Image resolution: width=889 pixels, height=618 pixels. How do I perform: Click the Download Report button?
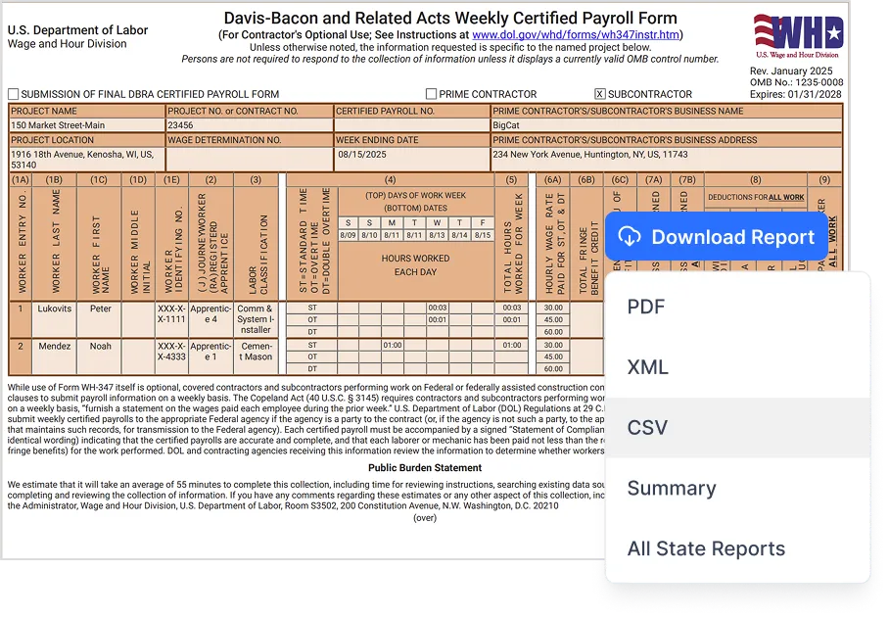717,236
